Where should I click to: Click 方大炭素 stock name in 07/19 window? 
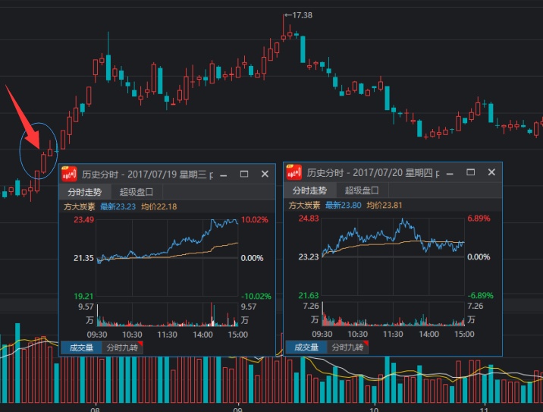pos(79,206)
